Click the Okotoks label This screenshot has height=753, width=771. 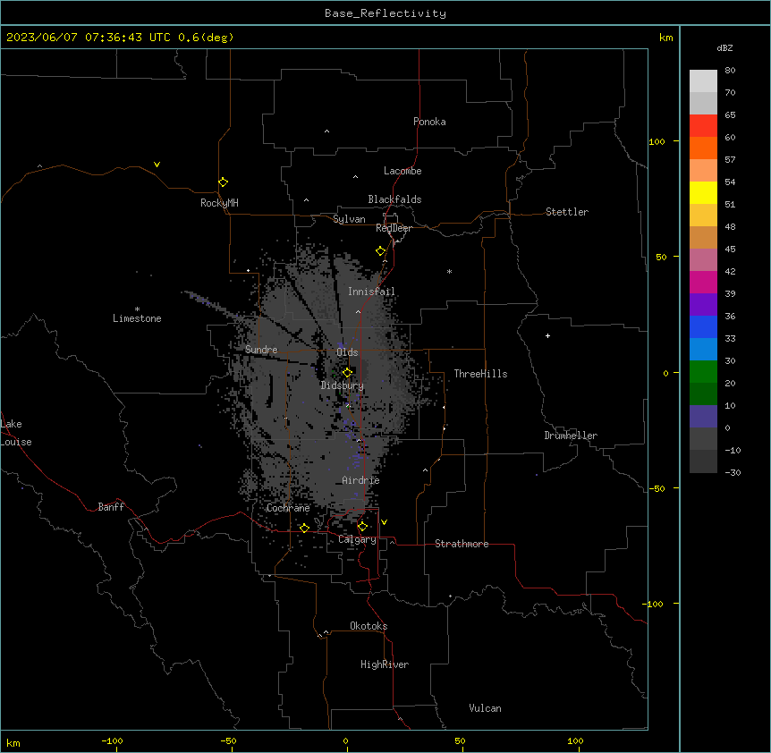click(369, 626)
